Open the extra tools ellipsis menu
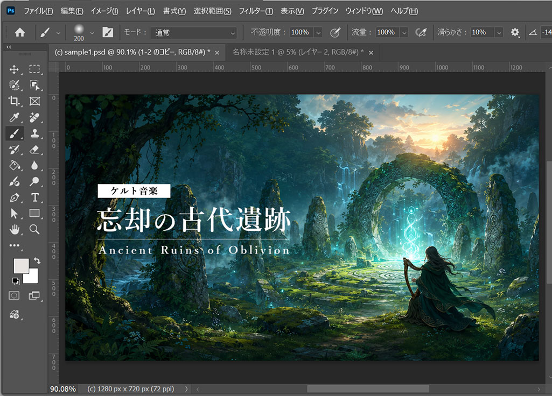This screenshot has height=396, width=552. tap(14, 245)
